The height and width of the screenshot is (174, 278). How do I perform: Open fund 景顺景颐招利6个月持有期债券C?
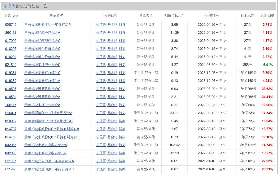tap(48, 121)
